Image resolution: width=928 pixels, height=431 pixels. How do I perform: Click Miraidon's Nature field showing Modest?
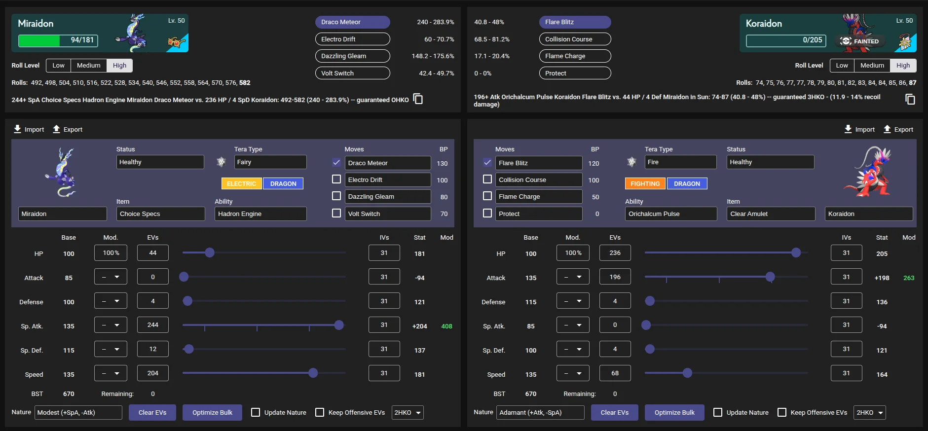pyautogui.click(x=78, y=412)
